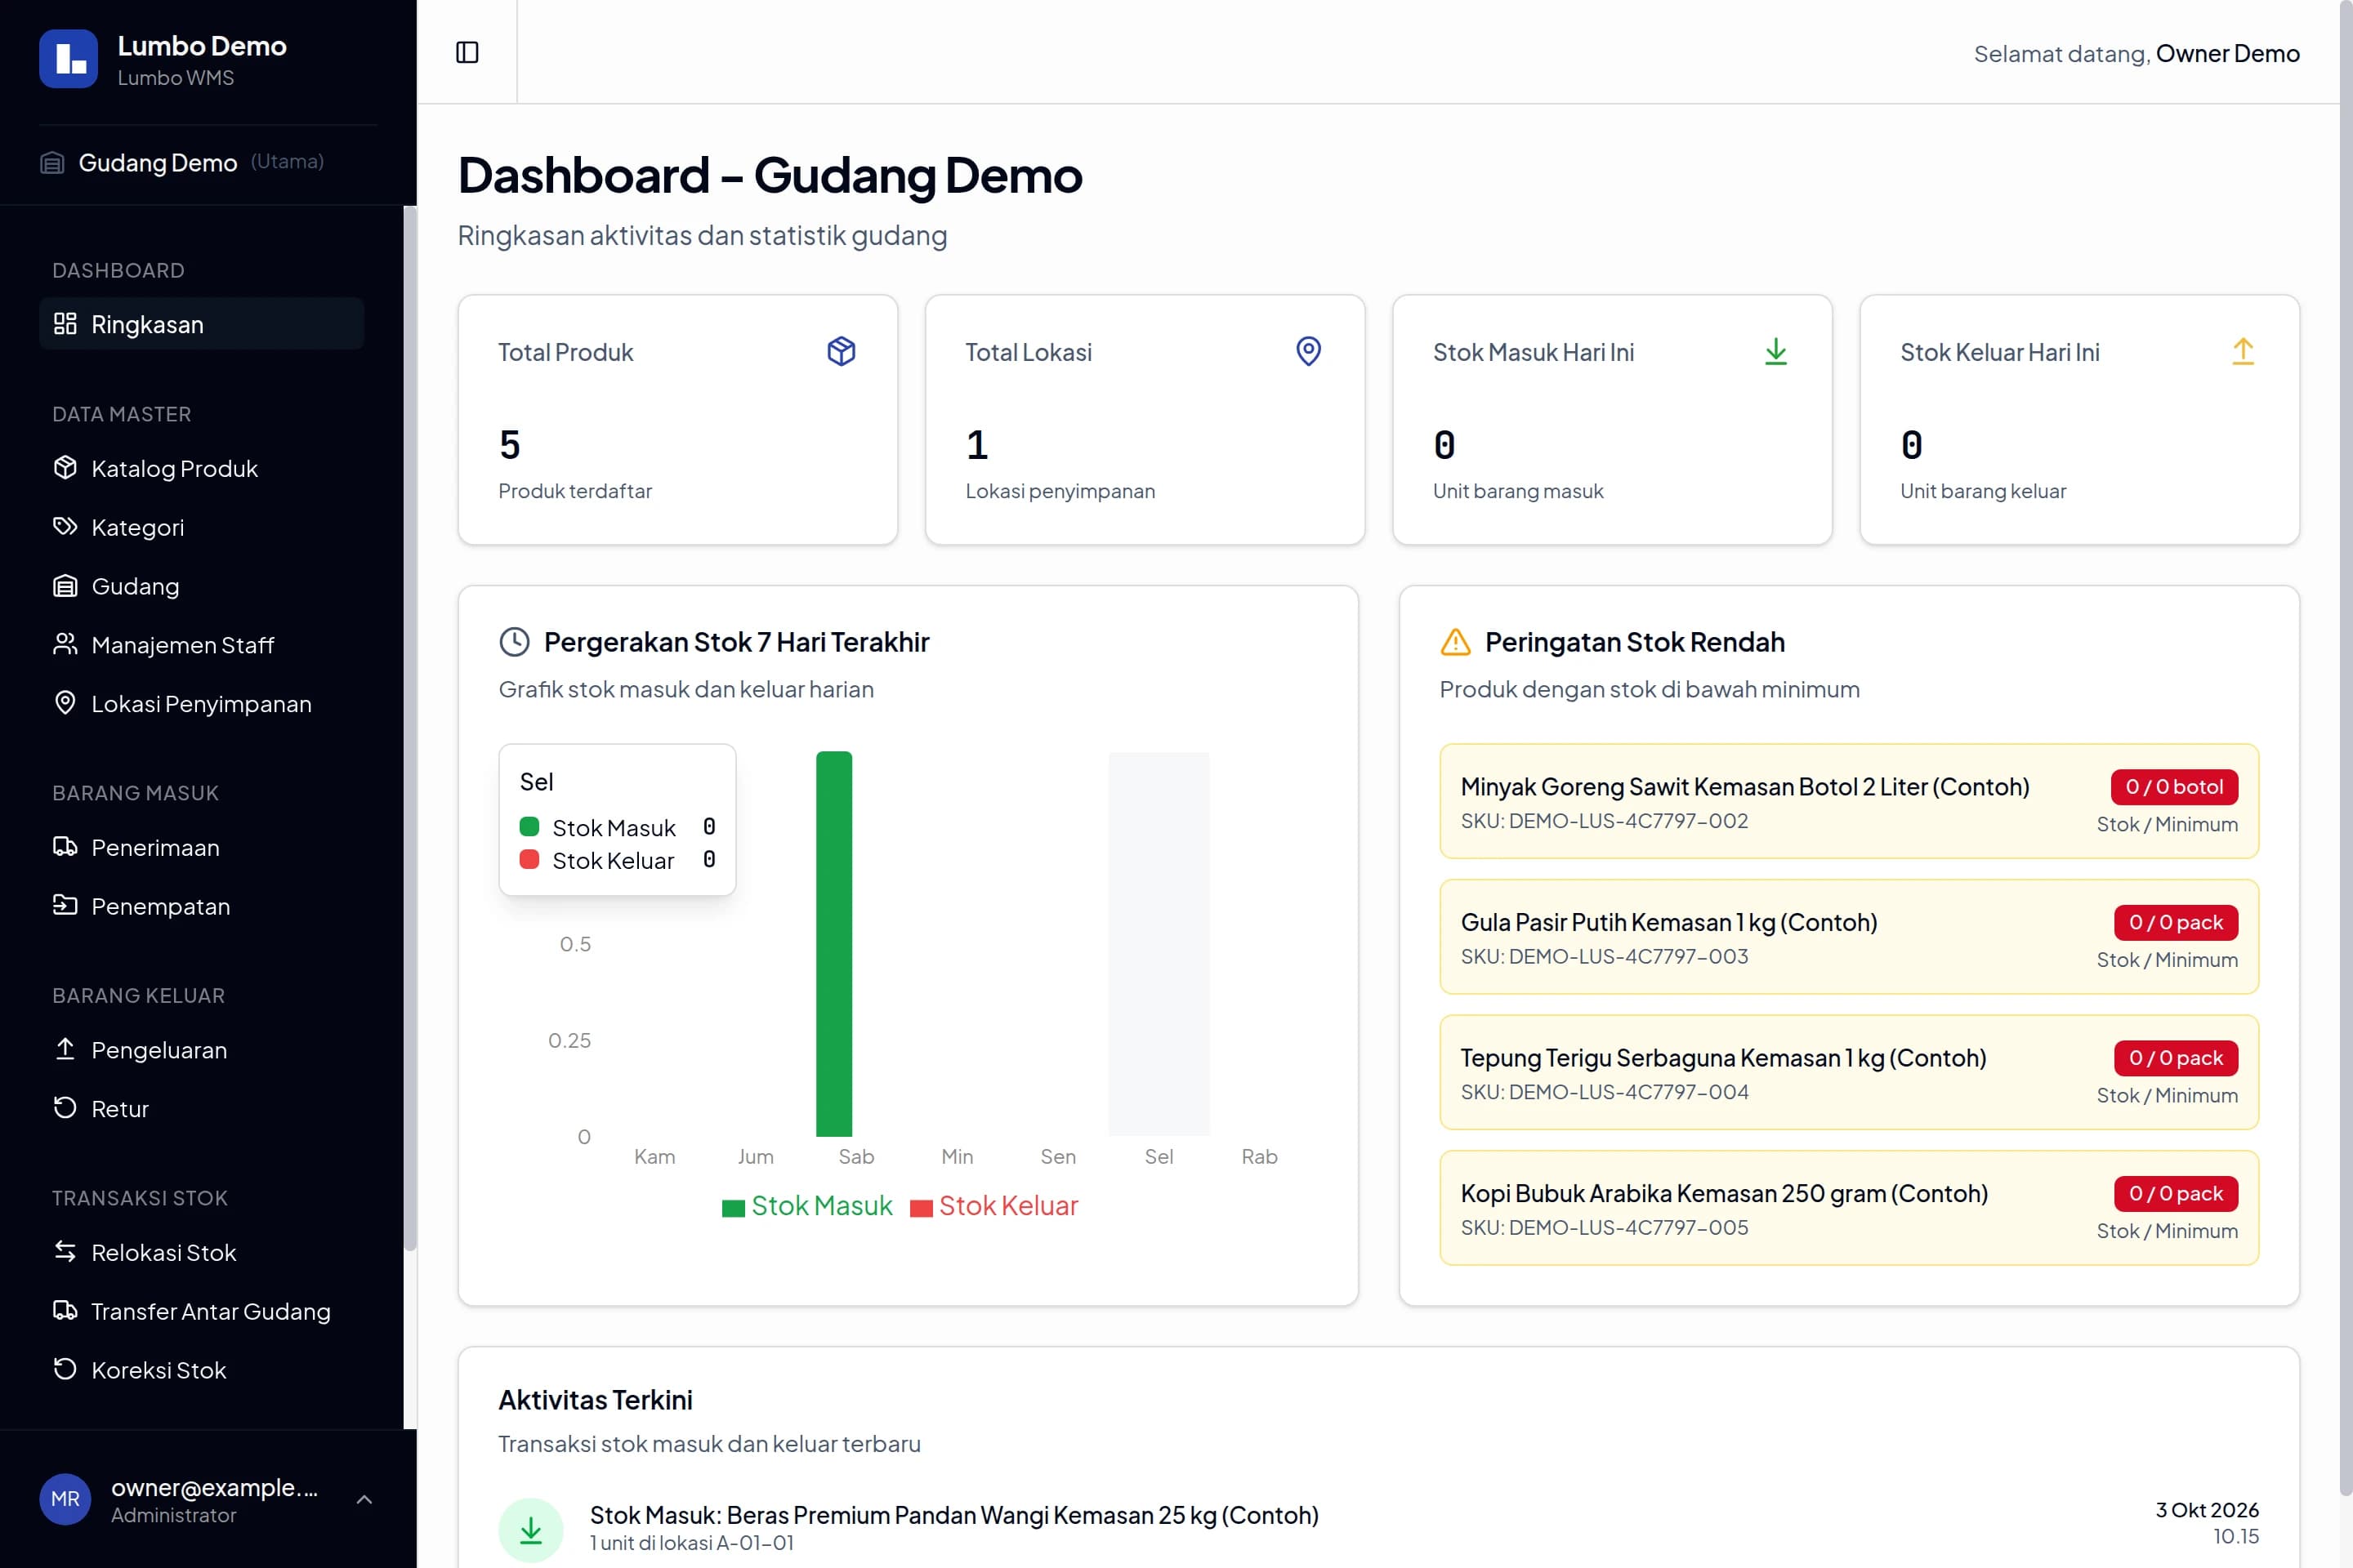Open Transfer Antar Gudang

point(201,1311)
